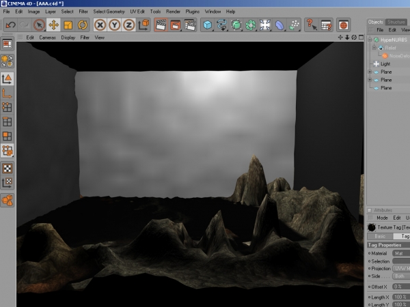410x307 pixels.
Task: Click the viewport rotate camera icon
Action: 354,38
